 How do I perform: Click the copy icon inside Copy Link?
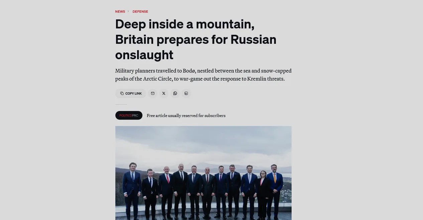(x=122, y=93)
